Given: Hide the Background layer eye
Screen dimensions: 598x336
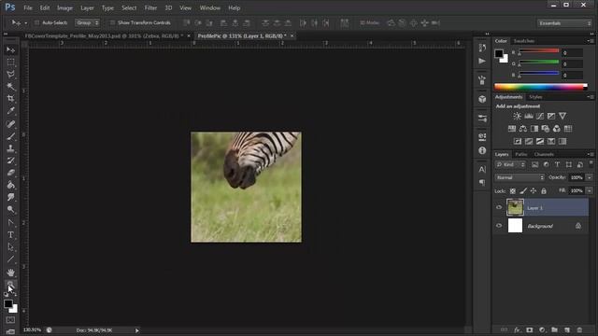Looking at the screenshot, I should point(499,226).
